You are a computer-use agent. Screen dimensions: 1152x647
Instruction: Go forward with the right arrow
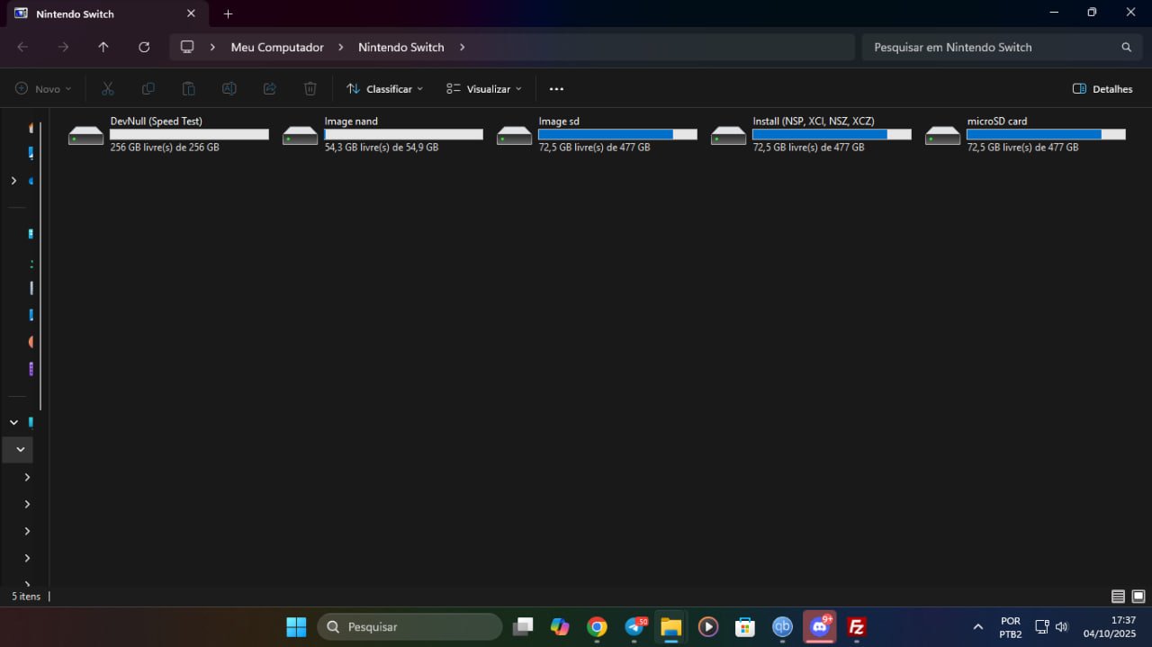(x=63, y=47)
